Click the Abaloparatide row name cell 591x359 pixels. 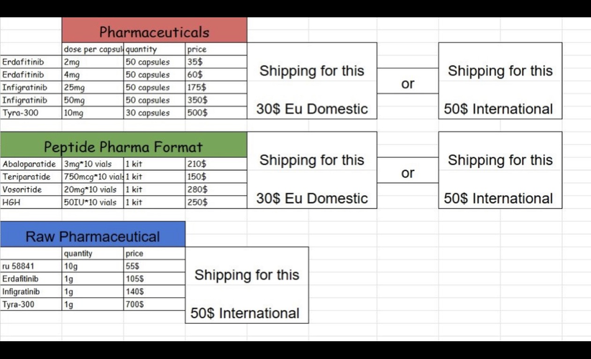pos(31,164)
